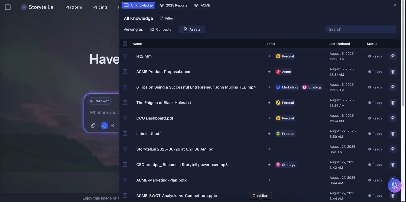Add a label to Black Holes.txt
406x202 pixels.
tap(269, 103)
